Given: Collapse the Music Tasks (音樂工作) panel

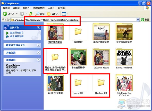Looking at the screenshot, I should (x=38, y=28).
